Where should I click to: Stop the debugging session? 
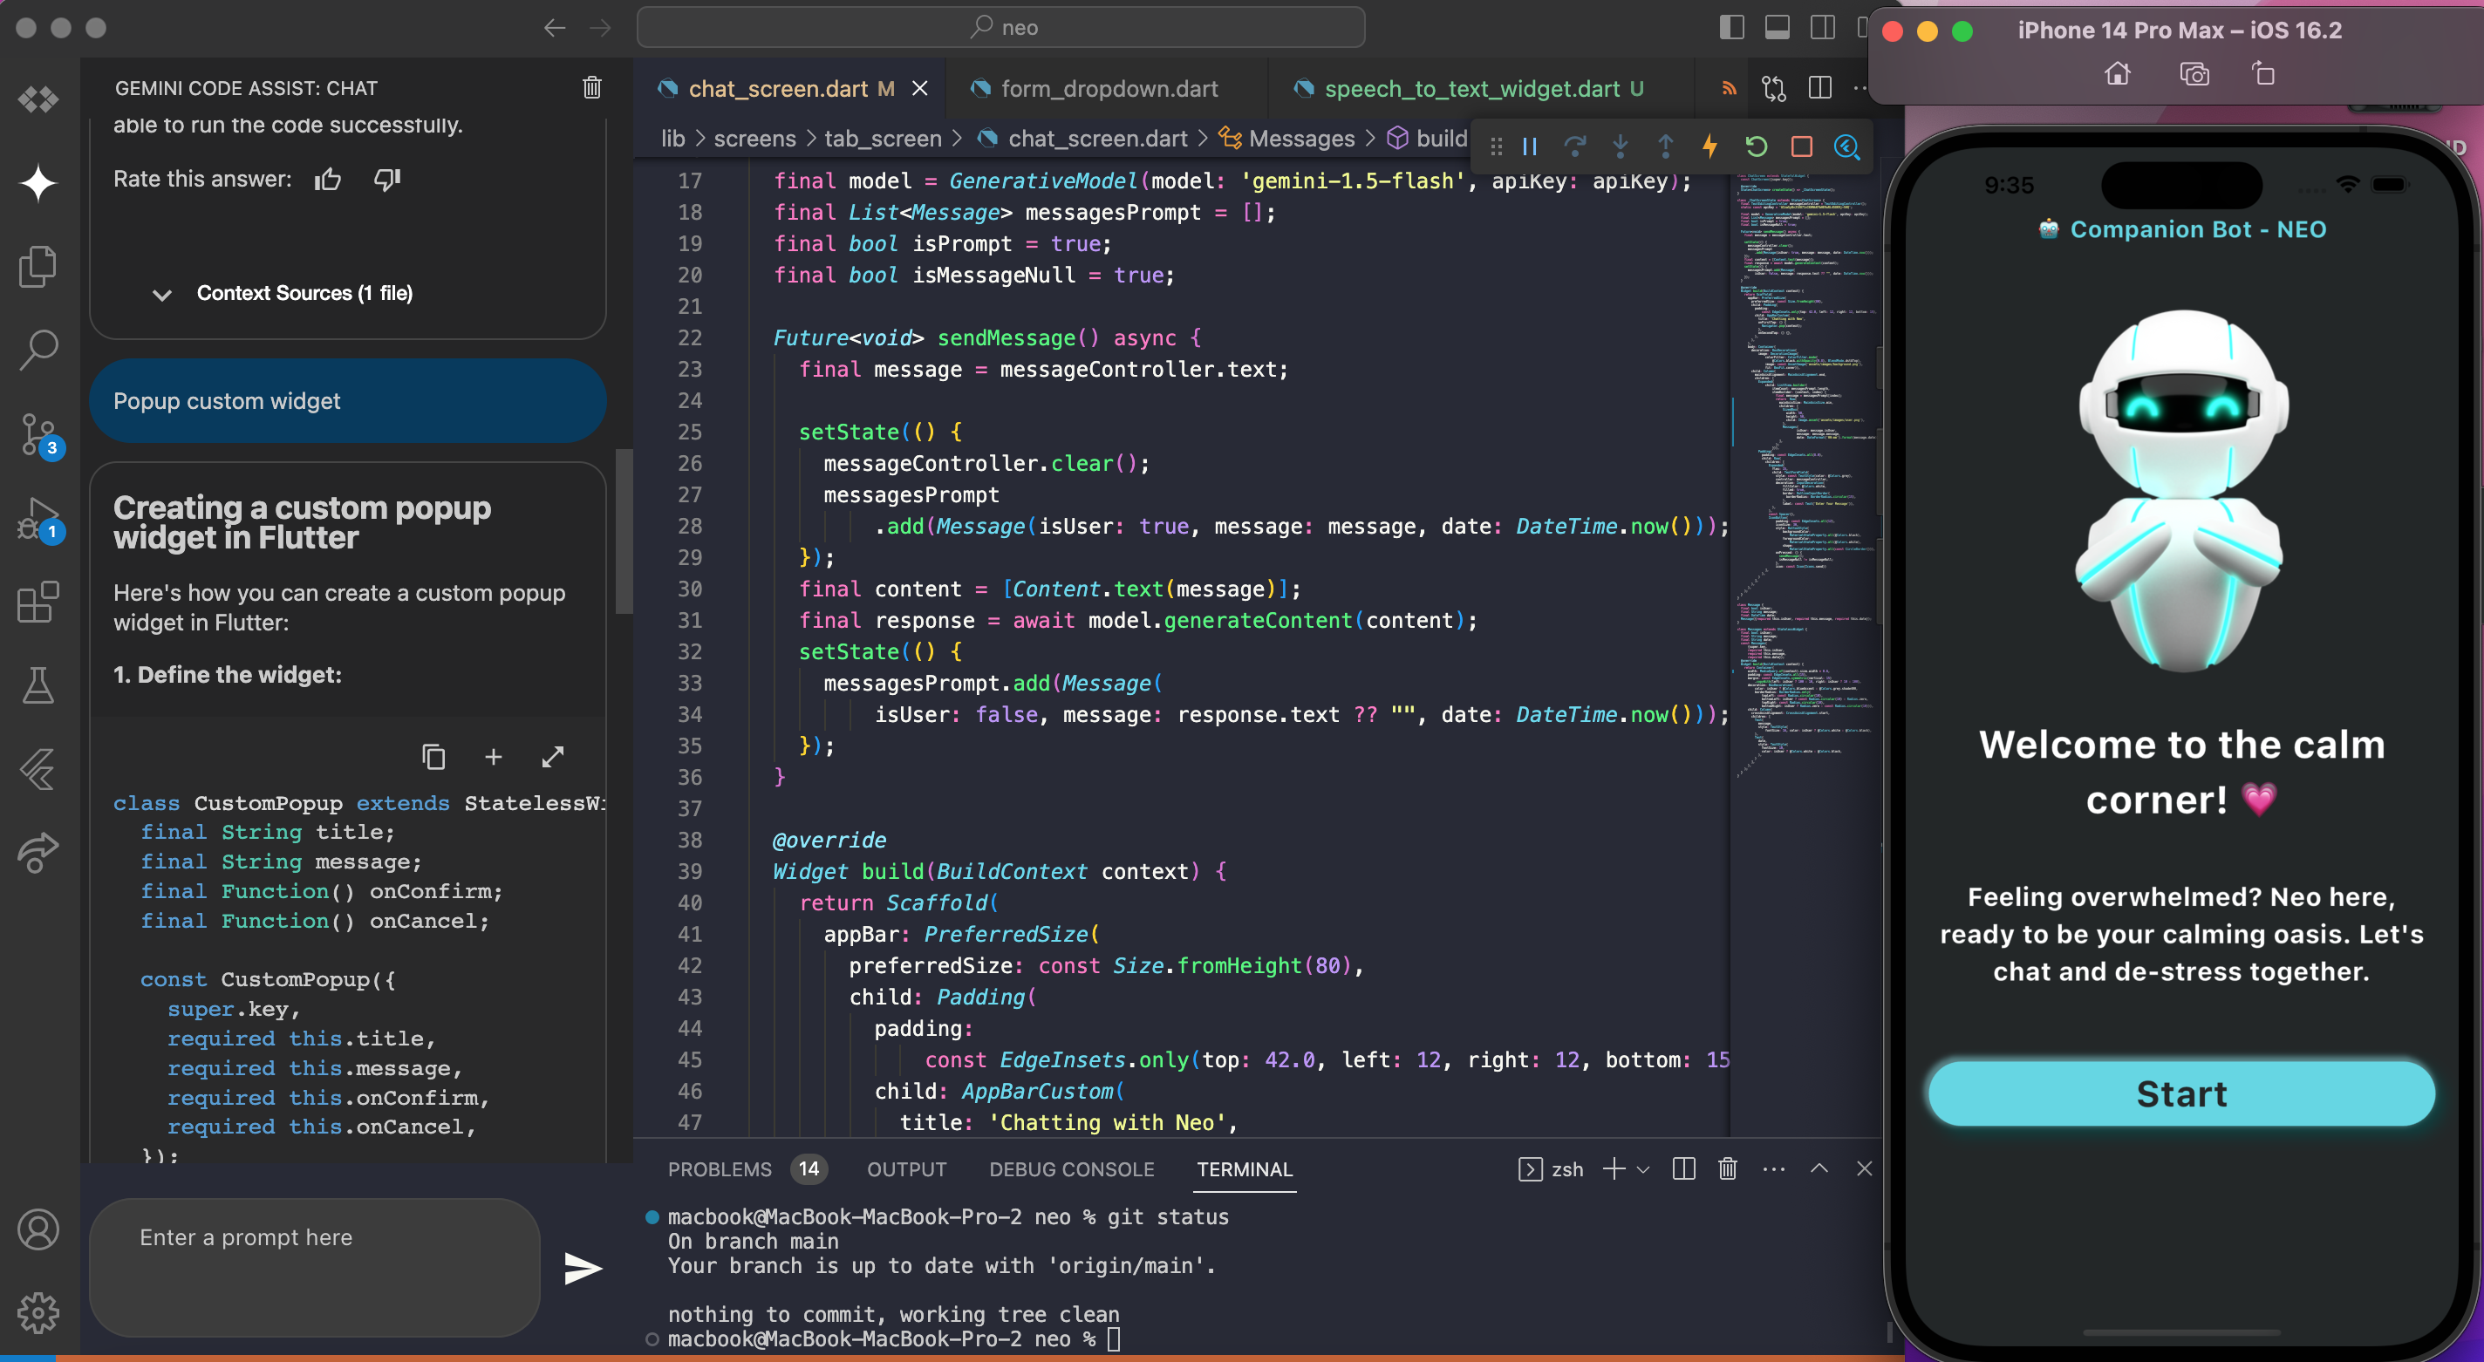1800,146
